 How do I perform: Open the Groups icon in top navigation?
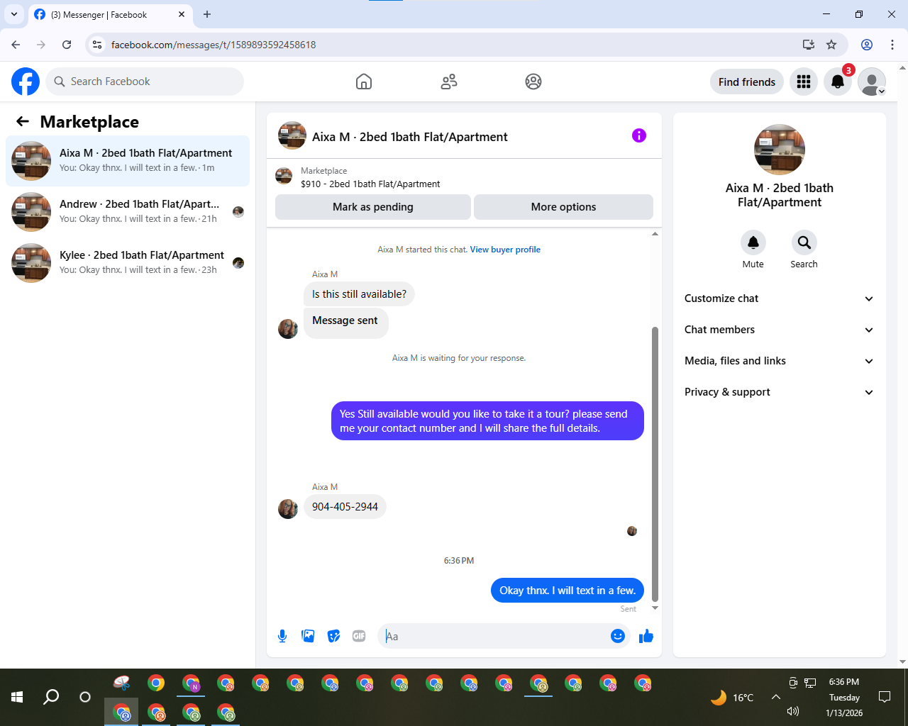(533, 82)
